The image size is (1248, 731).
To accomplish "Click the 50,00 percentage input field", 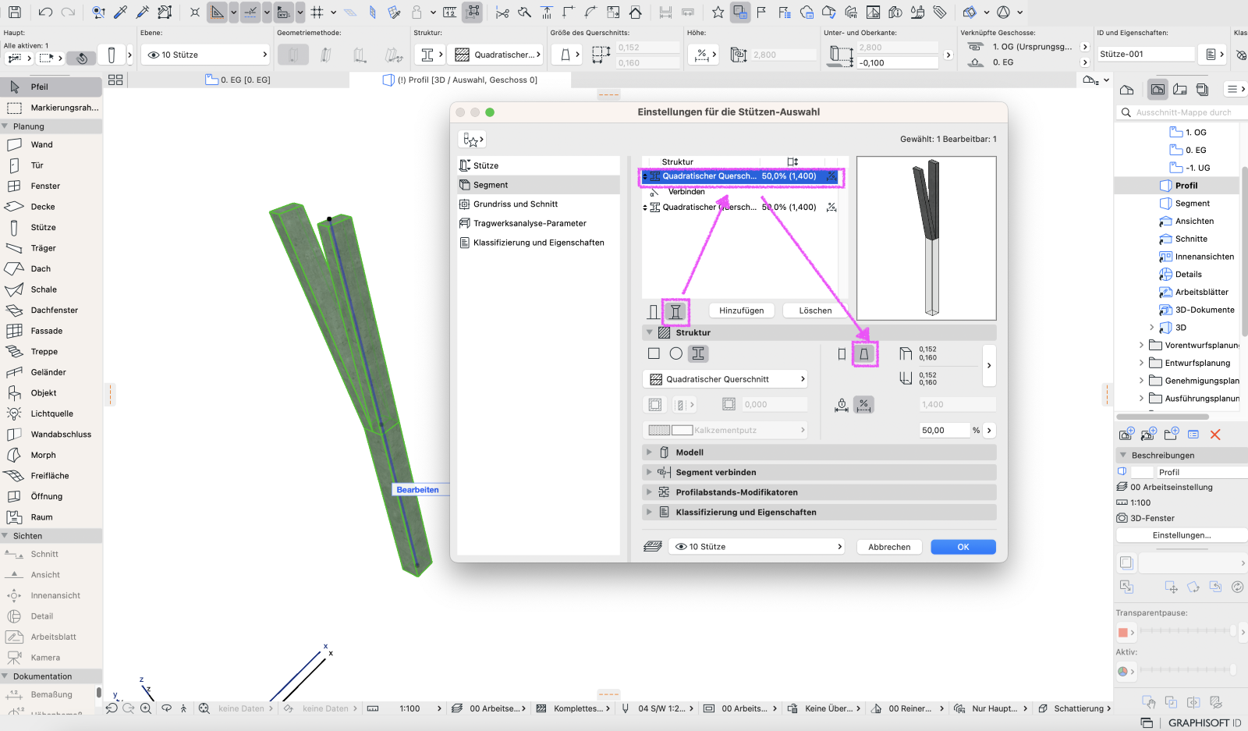I will point(945,431).
